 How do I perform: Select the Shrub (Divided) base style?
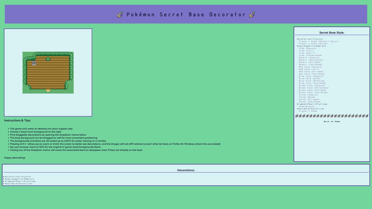pos(309,100)
